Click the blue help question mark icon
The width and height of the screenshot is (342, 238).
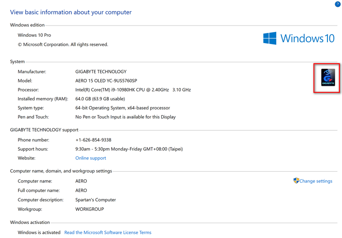click(x=338, y=3)
